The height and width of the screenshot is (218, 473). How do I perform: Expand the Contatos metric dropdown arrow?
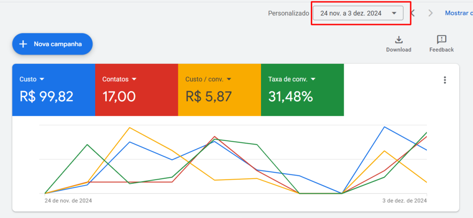(134, 79)
